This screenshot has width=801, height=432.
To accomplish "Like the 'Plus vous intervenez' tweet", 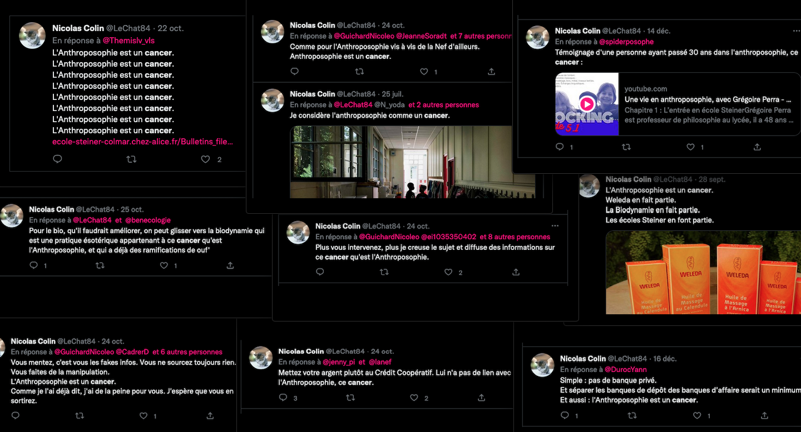I will click(448, 272).
